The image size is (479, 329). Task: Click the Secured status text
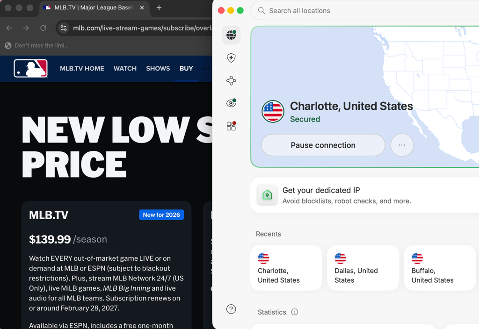[x=305, y=119]
